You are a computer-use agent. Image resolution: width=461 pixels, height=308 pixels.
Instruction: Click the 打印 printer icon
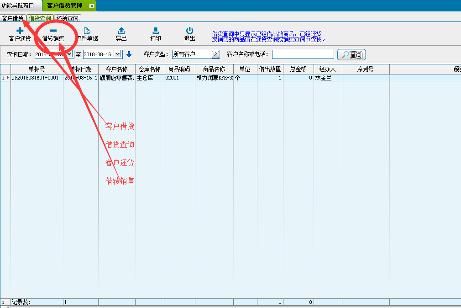point(156,31)
